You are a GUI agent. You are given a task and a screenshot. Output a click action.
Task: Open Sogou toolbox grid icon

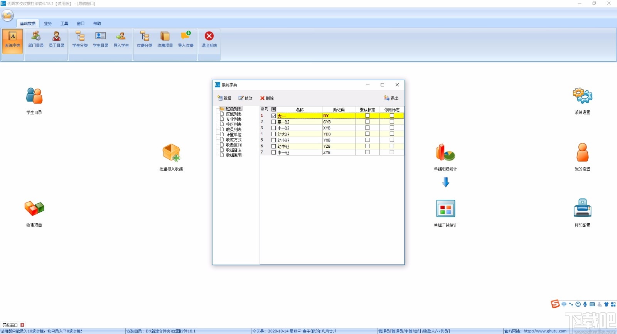coord(613,304)
